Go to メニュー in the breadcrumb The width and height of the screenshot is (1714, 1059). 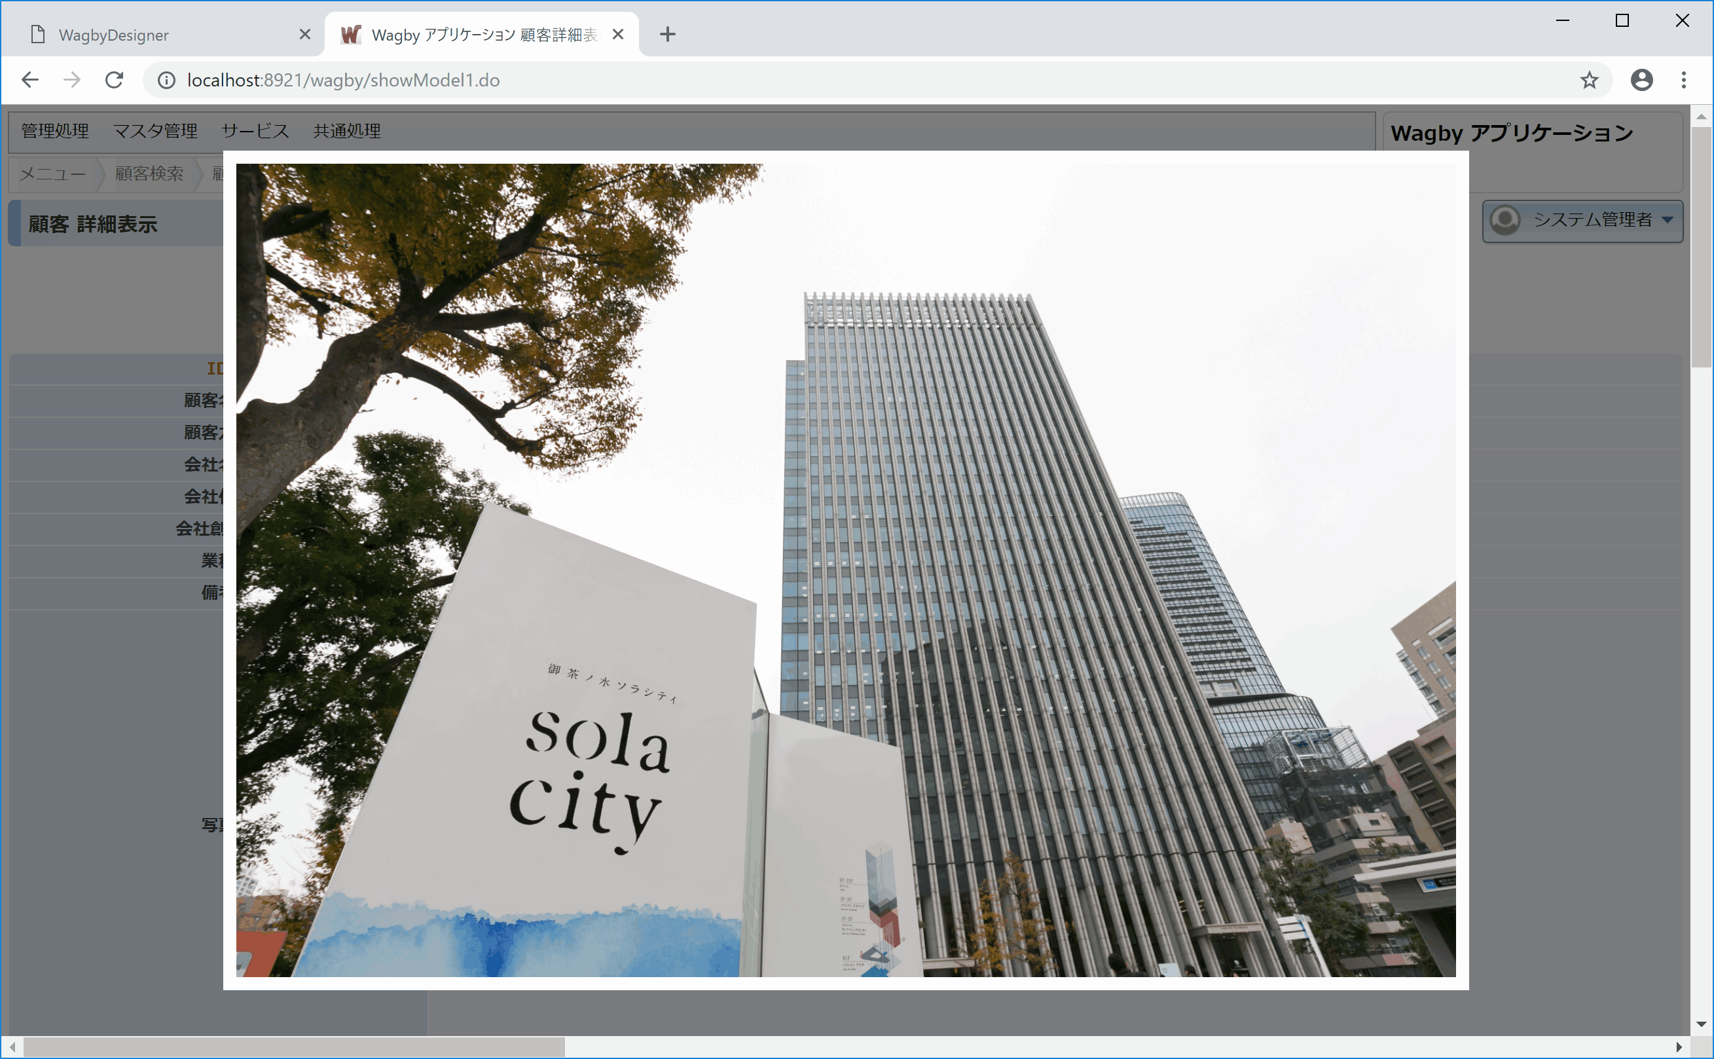coord(52,174)
